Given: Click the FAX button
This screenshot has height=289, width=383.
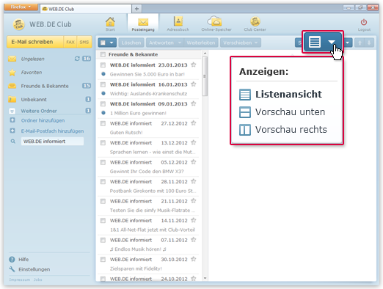Looking at the screenshot, I should (x=70, y=42).
